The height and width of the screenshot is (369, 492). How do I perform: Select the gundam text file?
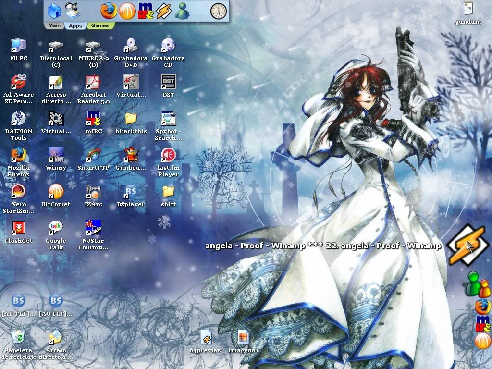468,13
